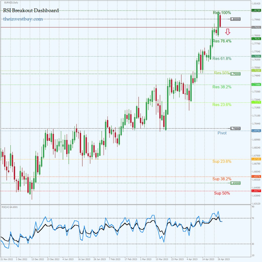Screen dimensions: 262x262
Task: Click the 'Res 61.8%' level label
Action: point(222,59)
